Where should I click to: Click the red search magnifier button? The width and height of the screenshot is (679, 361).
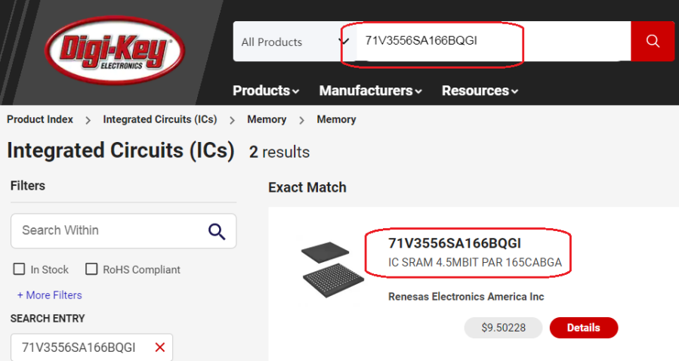click(653, 41)
